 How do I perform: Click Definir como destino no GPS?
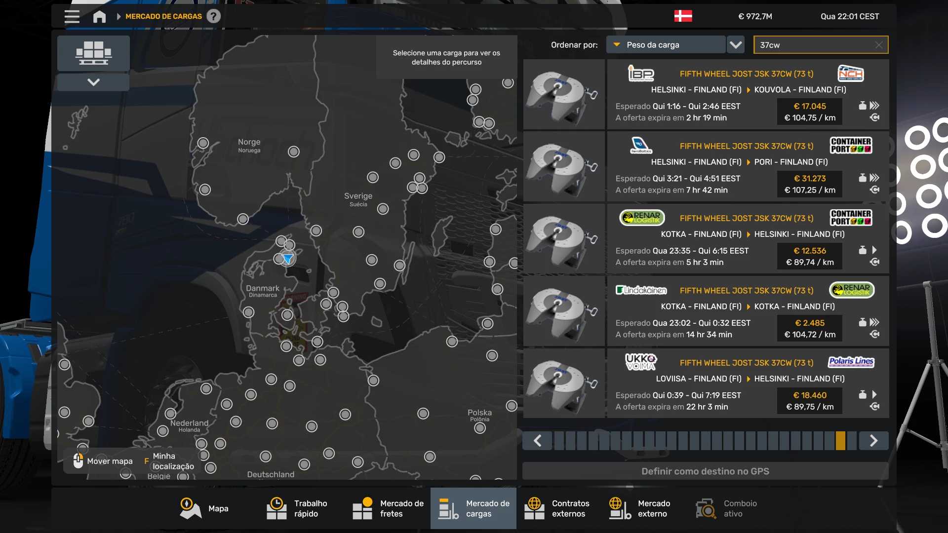(705, 471)
